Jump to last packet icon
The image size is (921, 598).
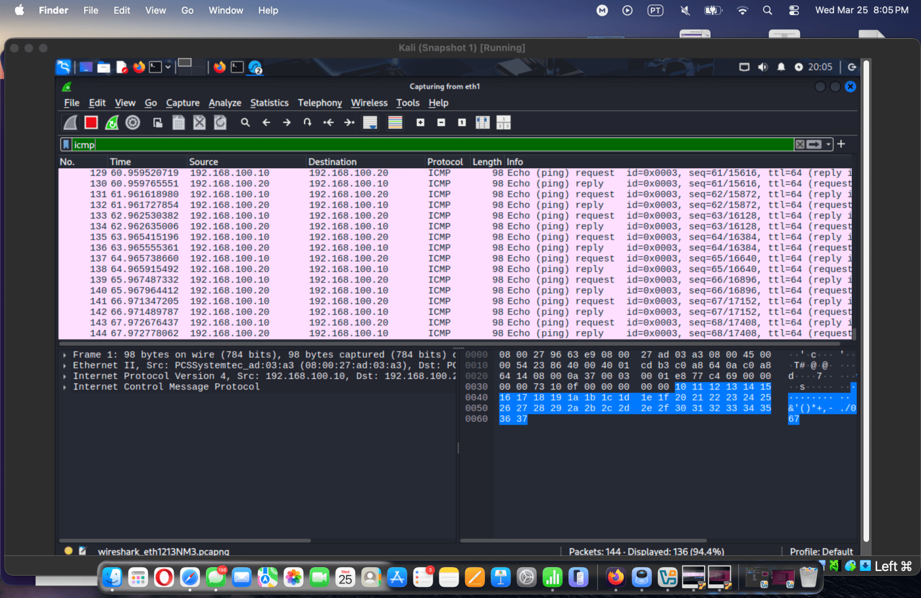tap(349, 123)
